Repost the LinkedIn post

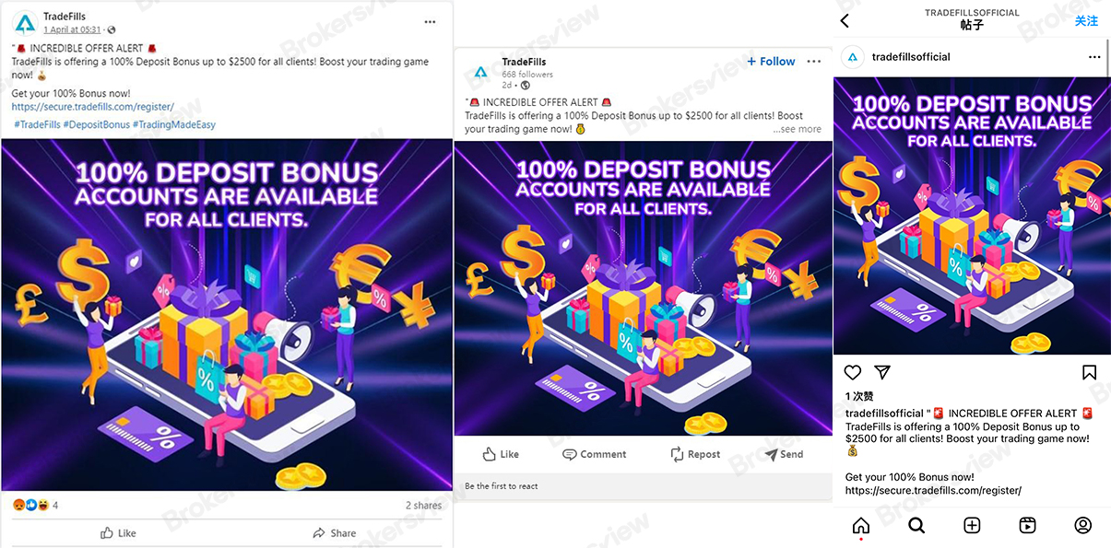point(696,454)
